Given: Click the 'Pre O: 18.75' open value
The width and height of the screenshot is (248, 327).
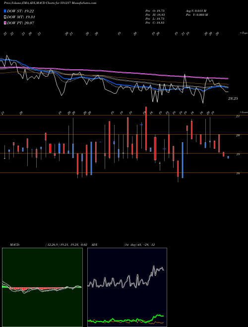Looking at the screenshot, I should 155,10.
